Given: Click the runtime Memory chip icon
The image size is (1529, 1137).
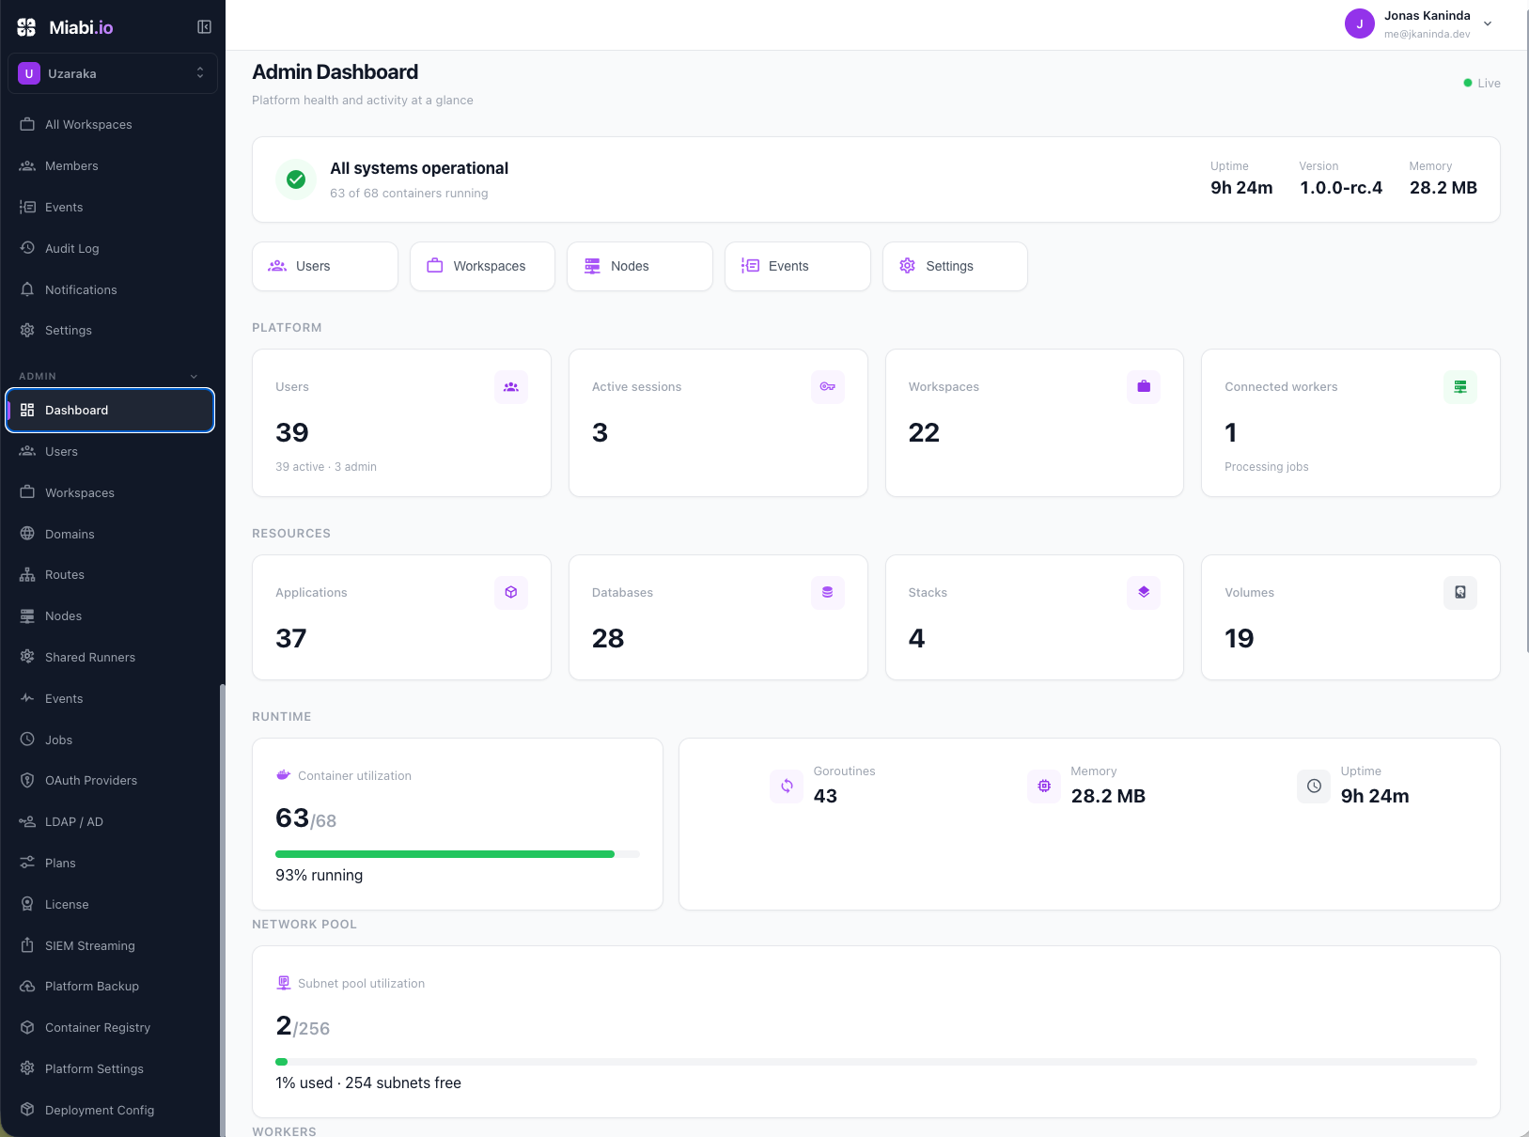Looking at the screenshot, I should click(x=1044, y=786).
